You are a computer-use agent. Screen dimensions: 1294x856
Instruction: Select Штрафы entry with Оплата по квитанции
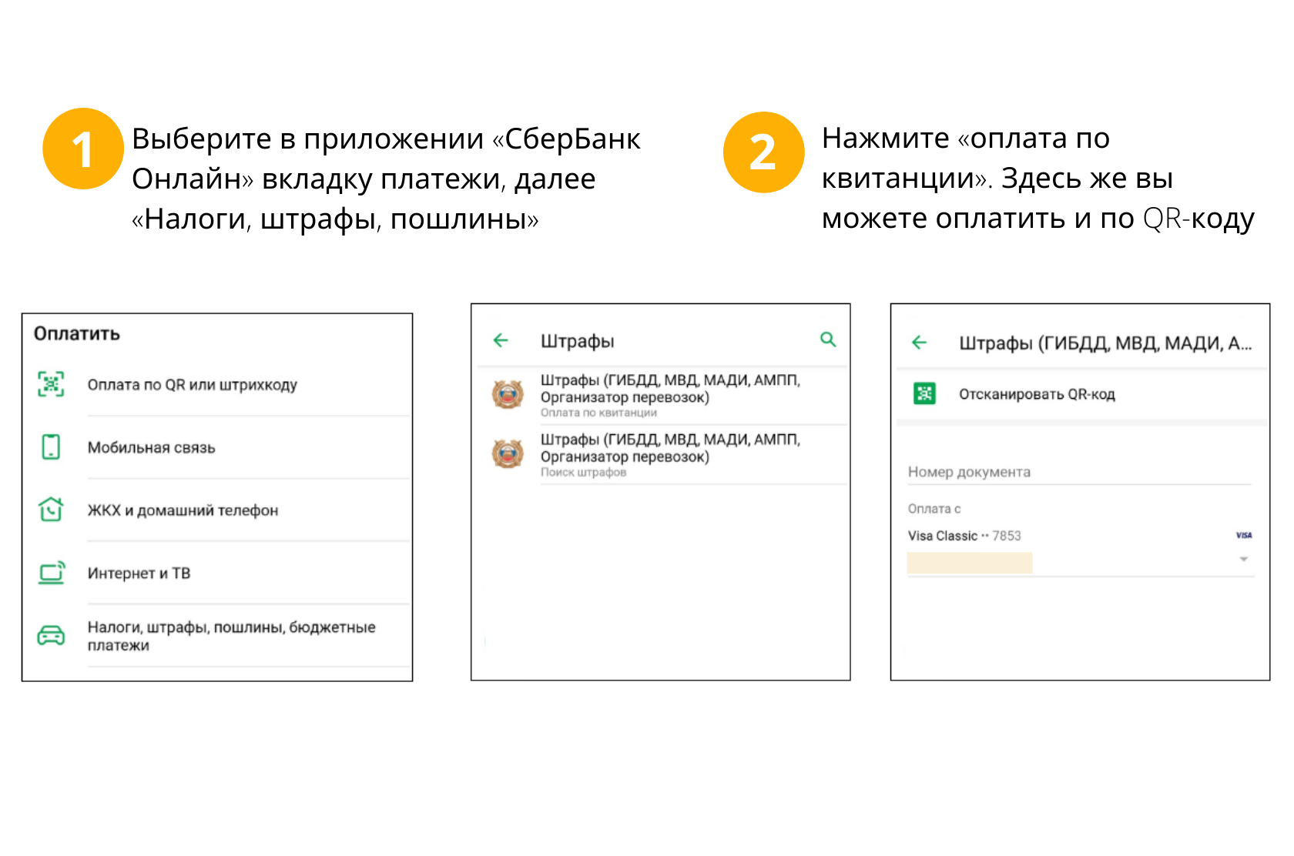[x=662, y=395]
